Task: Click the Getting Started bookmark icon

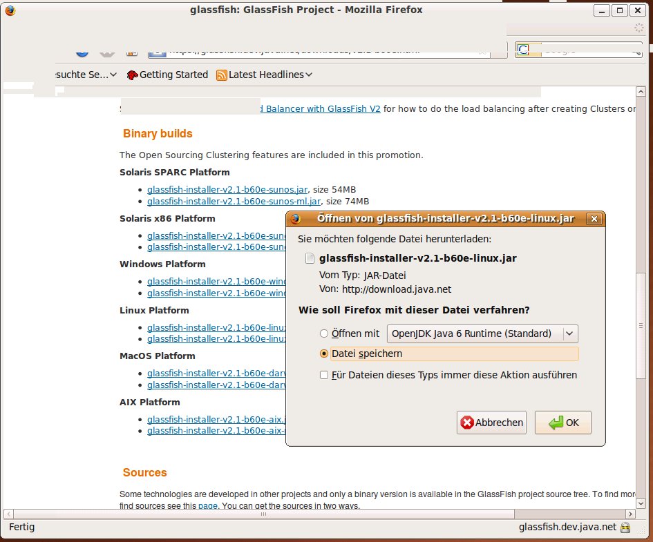Action: [x=133, y=75]
